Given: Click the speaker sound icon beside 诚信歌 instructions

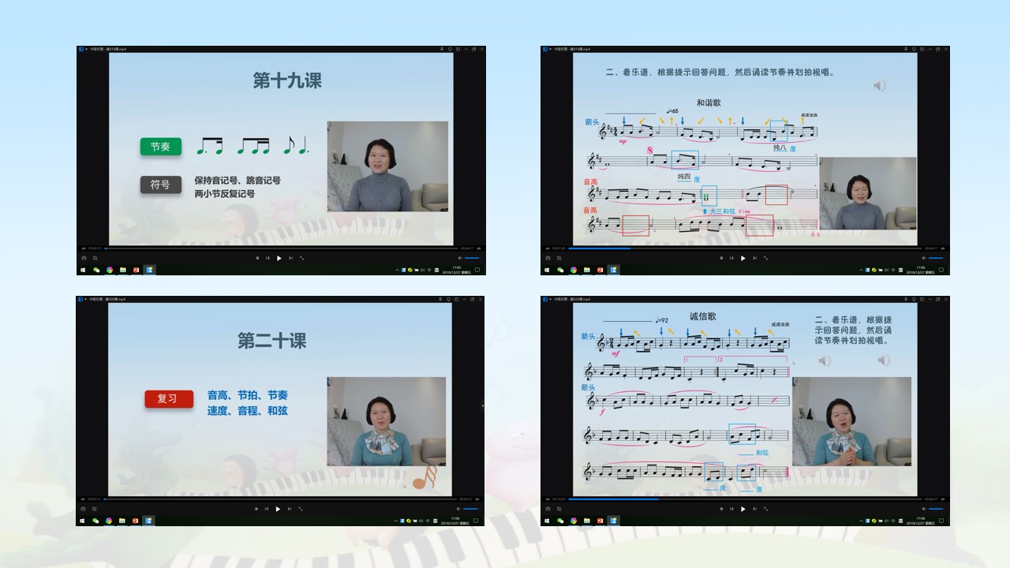Looking at the screenshot, I should click(884, 361).
